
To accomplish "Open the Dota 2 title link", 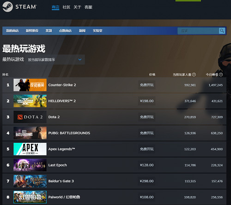I will [54, 117].
